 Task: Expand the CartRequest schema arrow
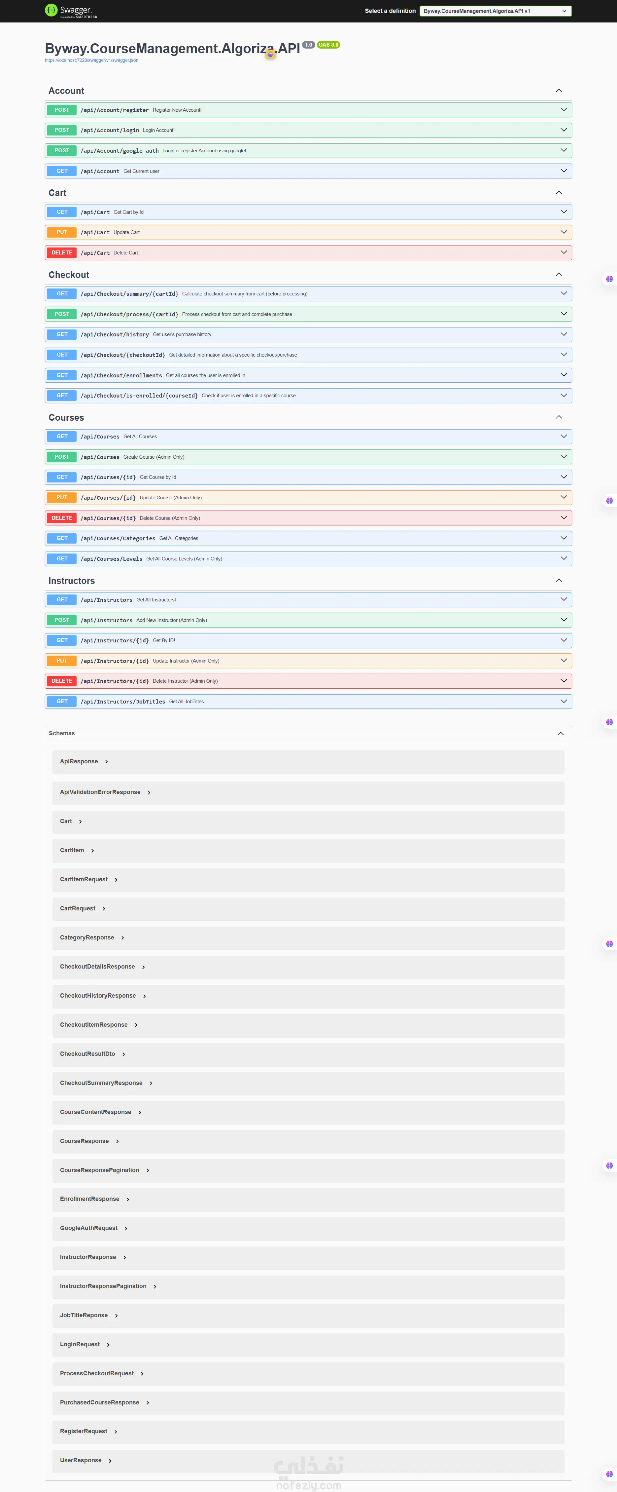[104, 909]
